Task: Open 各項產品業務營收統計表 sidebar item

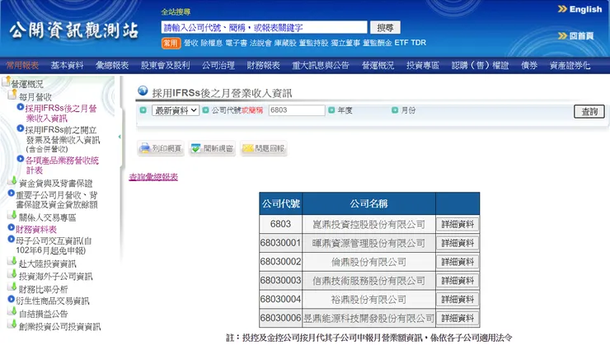Action: 62,166
